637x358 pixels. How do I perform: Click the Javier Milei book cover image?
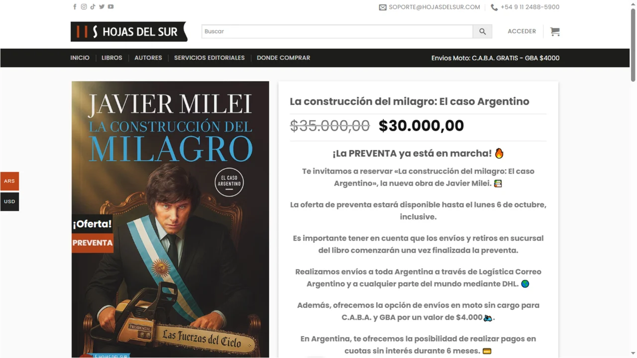pos(170,219)
